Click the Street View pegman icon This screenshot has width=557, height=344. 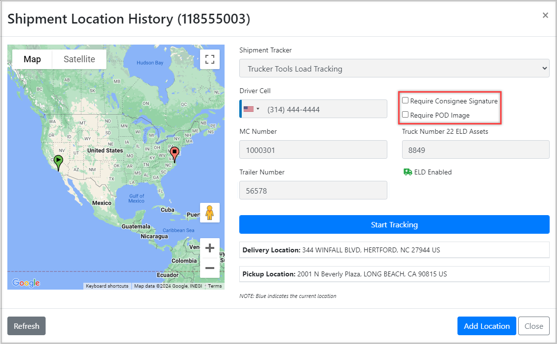pos(210,213)
